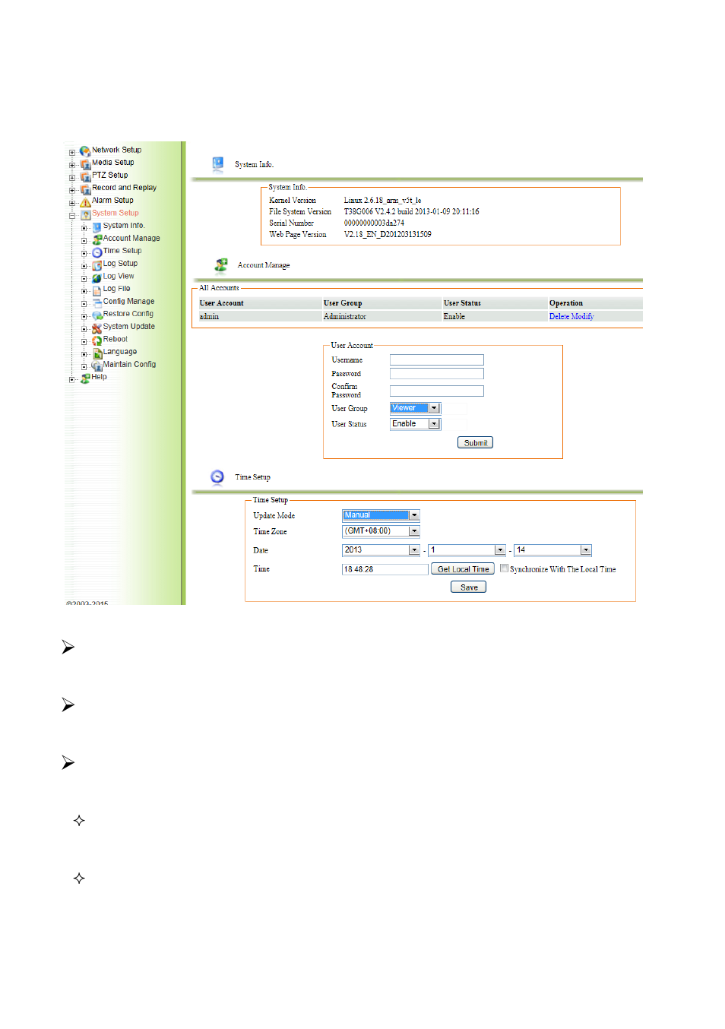Expand the Alarm Setup tree node
This screenshot has width=725, height=1029.
(72, 203)
